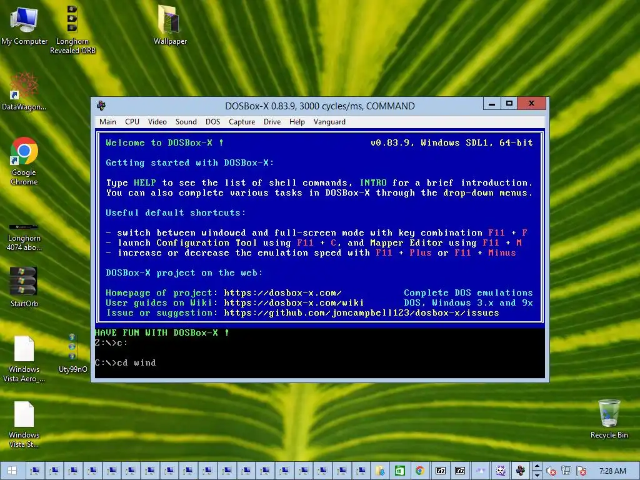Click the 'Getting started with DOSBox-X:' heading
Viewport: 640px width, 480px height.
click(190, 163)
